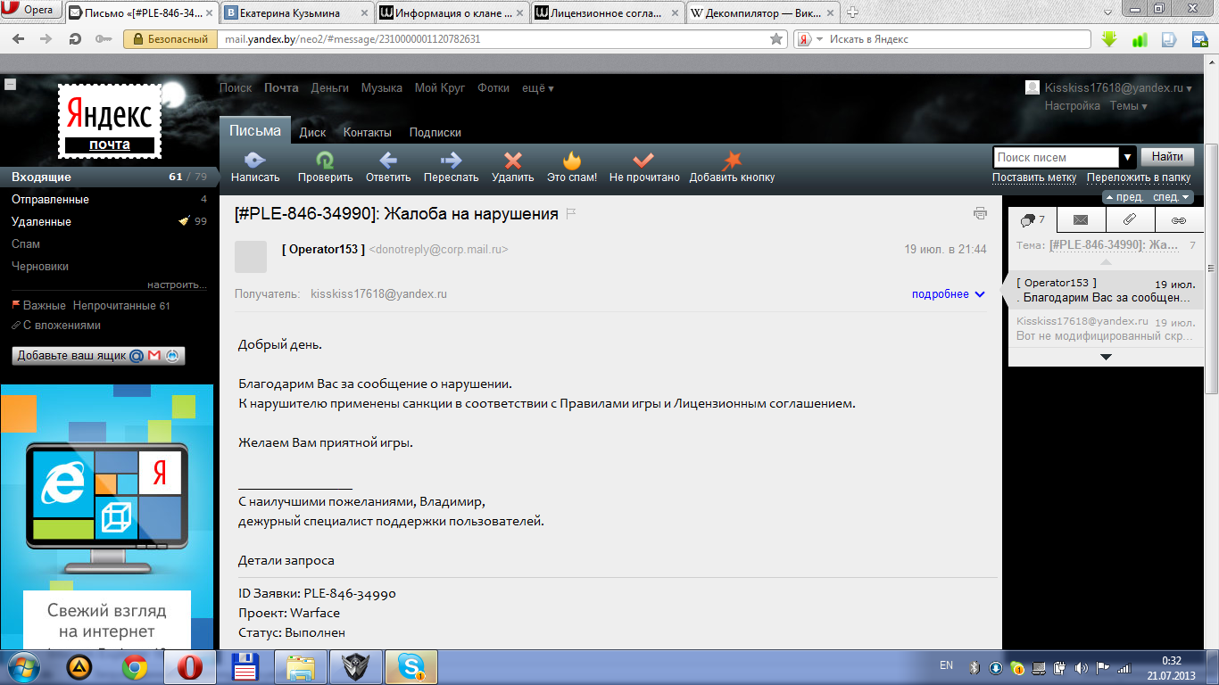Open the Kisskiss17618@yandex.ru account dropdown
The image size is (1219, 685).
click(1118, 88)
